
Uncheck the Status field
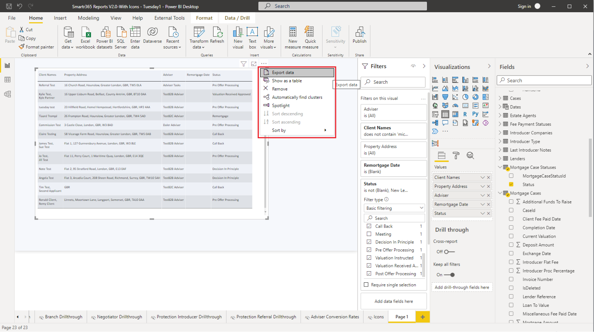pyautogui.click(x=511, y=184)
